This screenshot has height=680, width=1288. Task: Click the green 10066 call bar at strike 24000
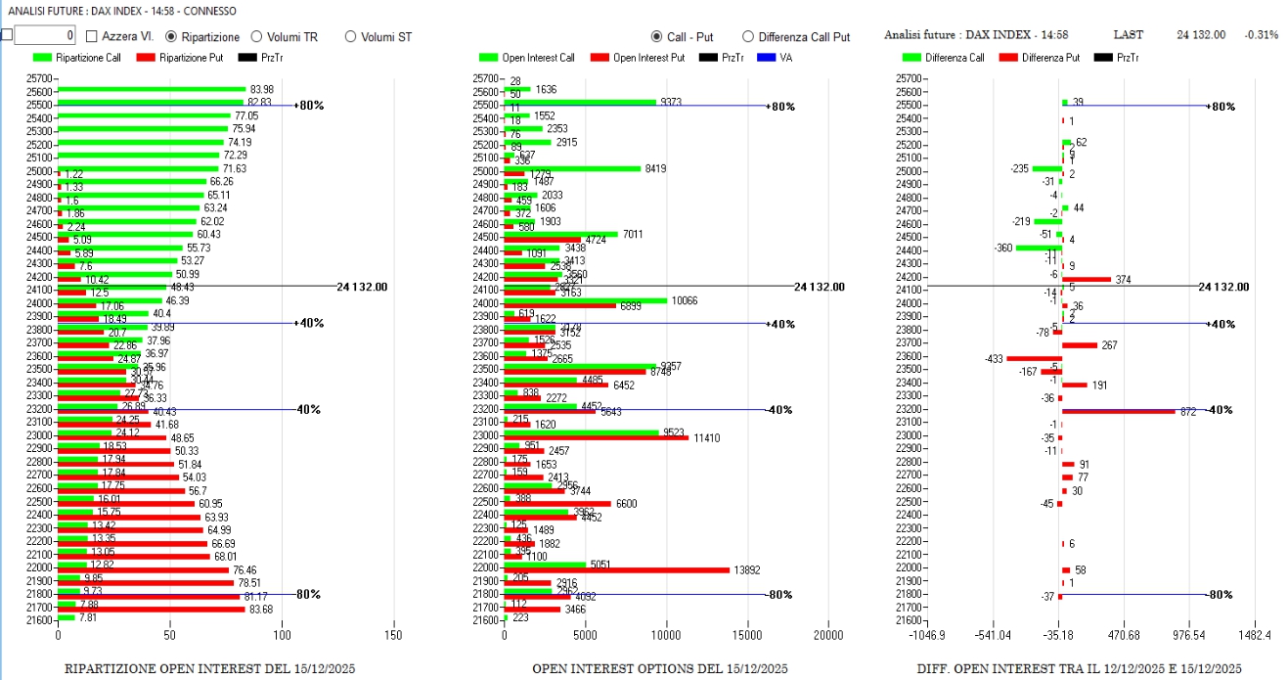[585, 300]
